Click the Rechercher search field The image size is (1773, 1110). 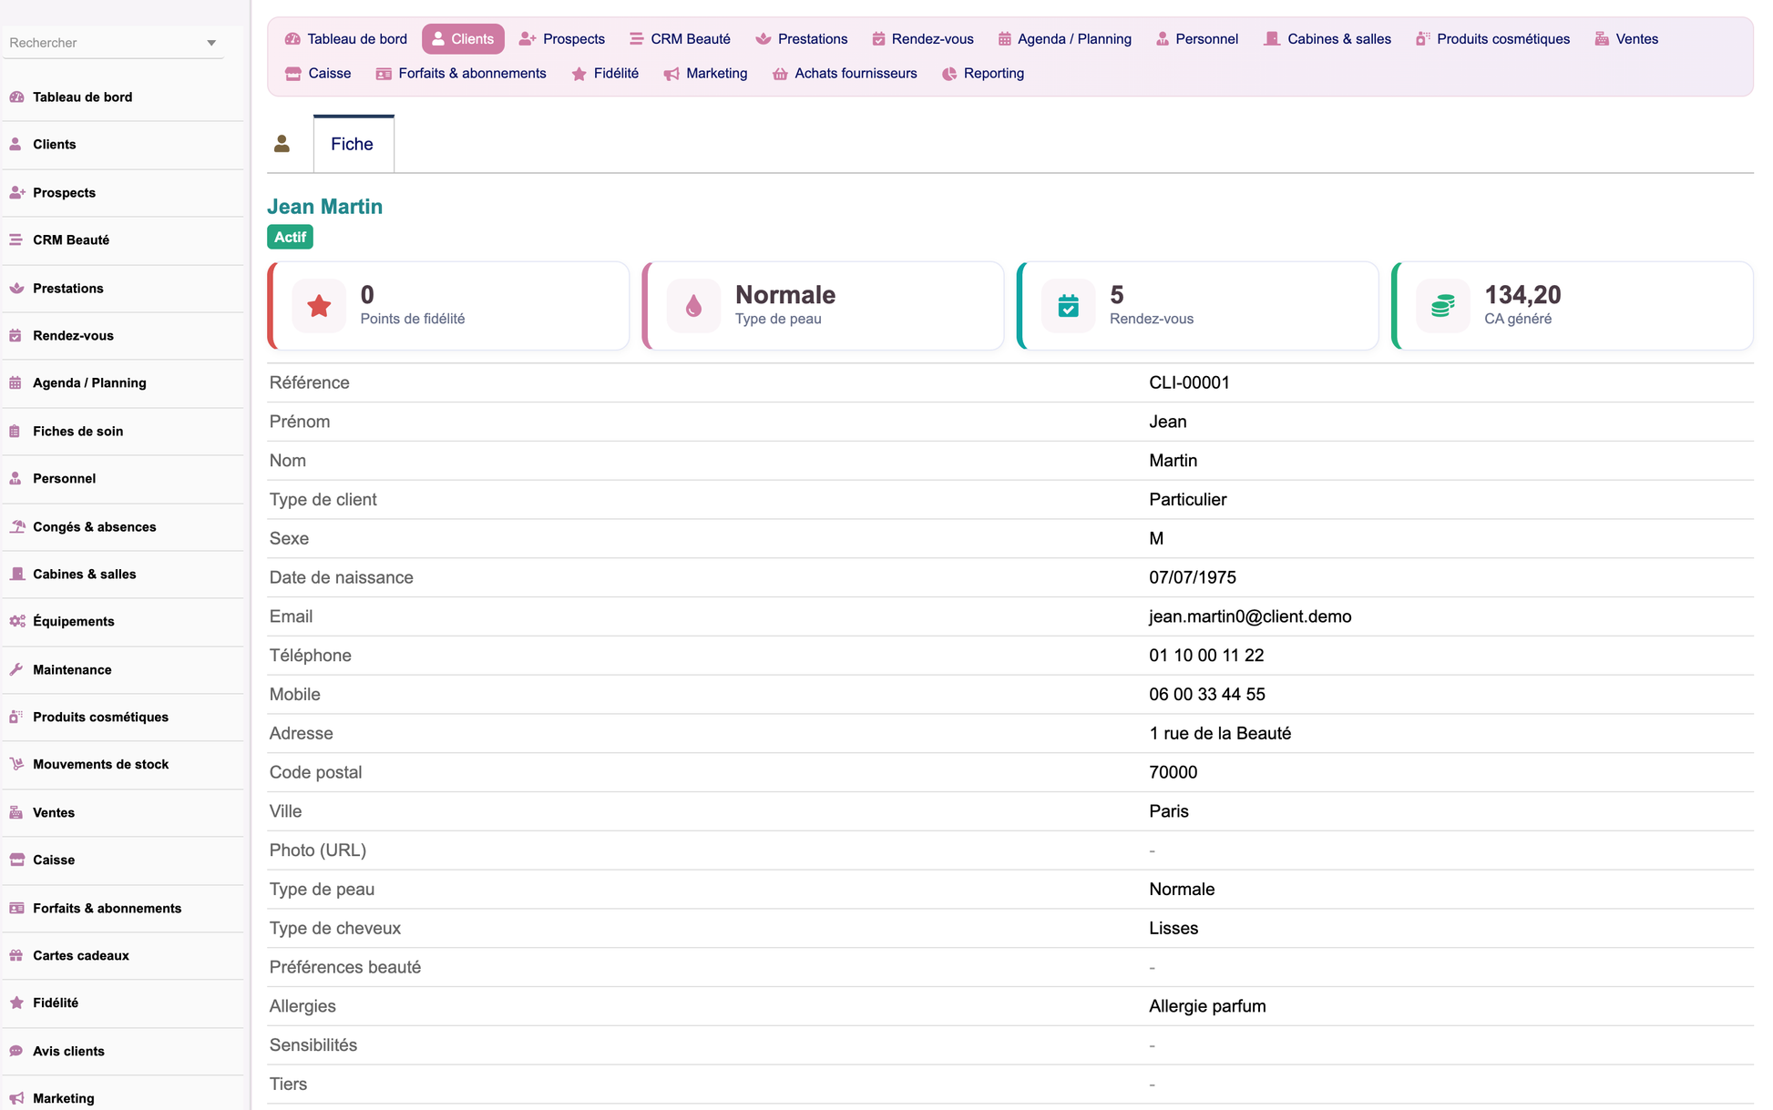104,43
